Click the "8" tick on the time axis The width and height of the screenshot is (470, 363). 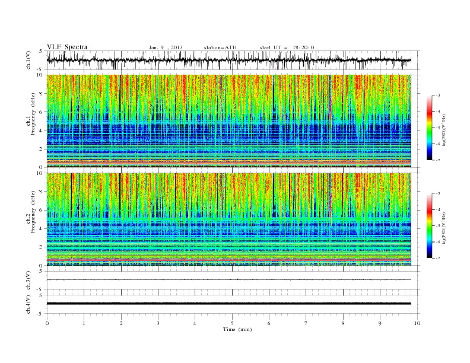tap(343, 323)
